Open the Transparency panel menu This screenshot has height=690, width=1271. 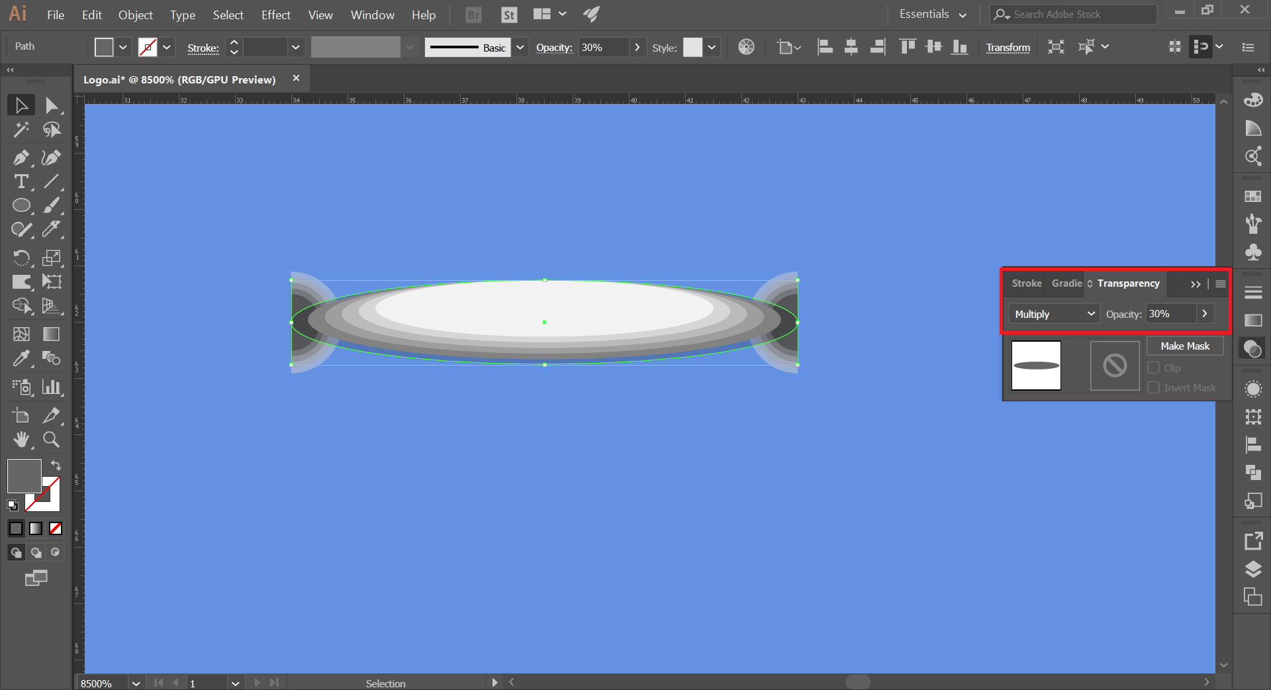[x=1221, y=283]
